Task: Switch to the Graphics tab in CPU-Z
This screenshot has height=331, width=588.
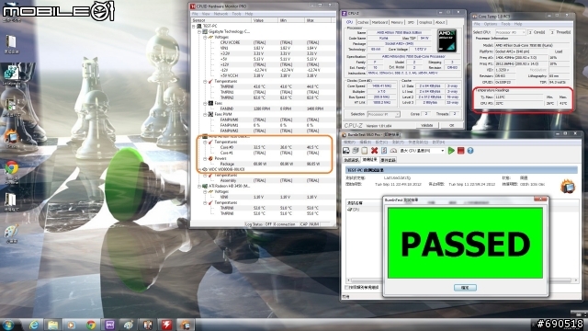Action: pos(425,22)
